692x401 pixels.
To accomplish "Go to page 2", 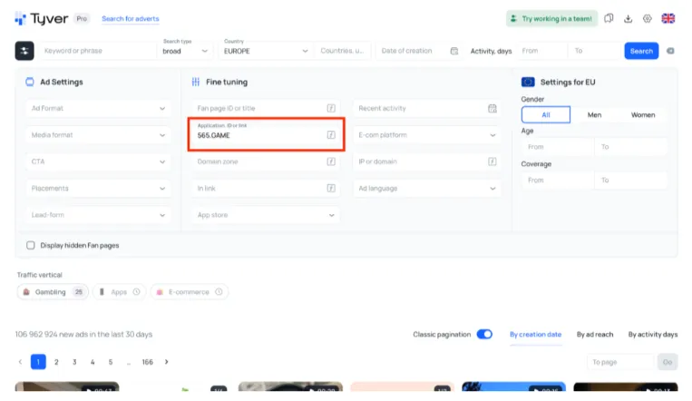I will [56, 362].
